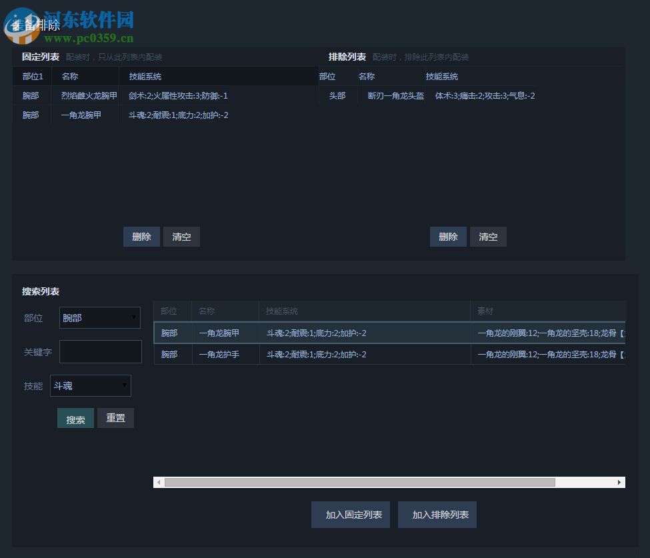This screenshot has height=558, width=650.
Task: Click the 搜索 button
Action: 75,418
